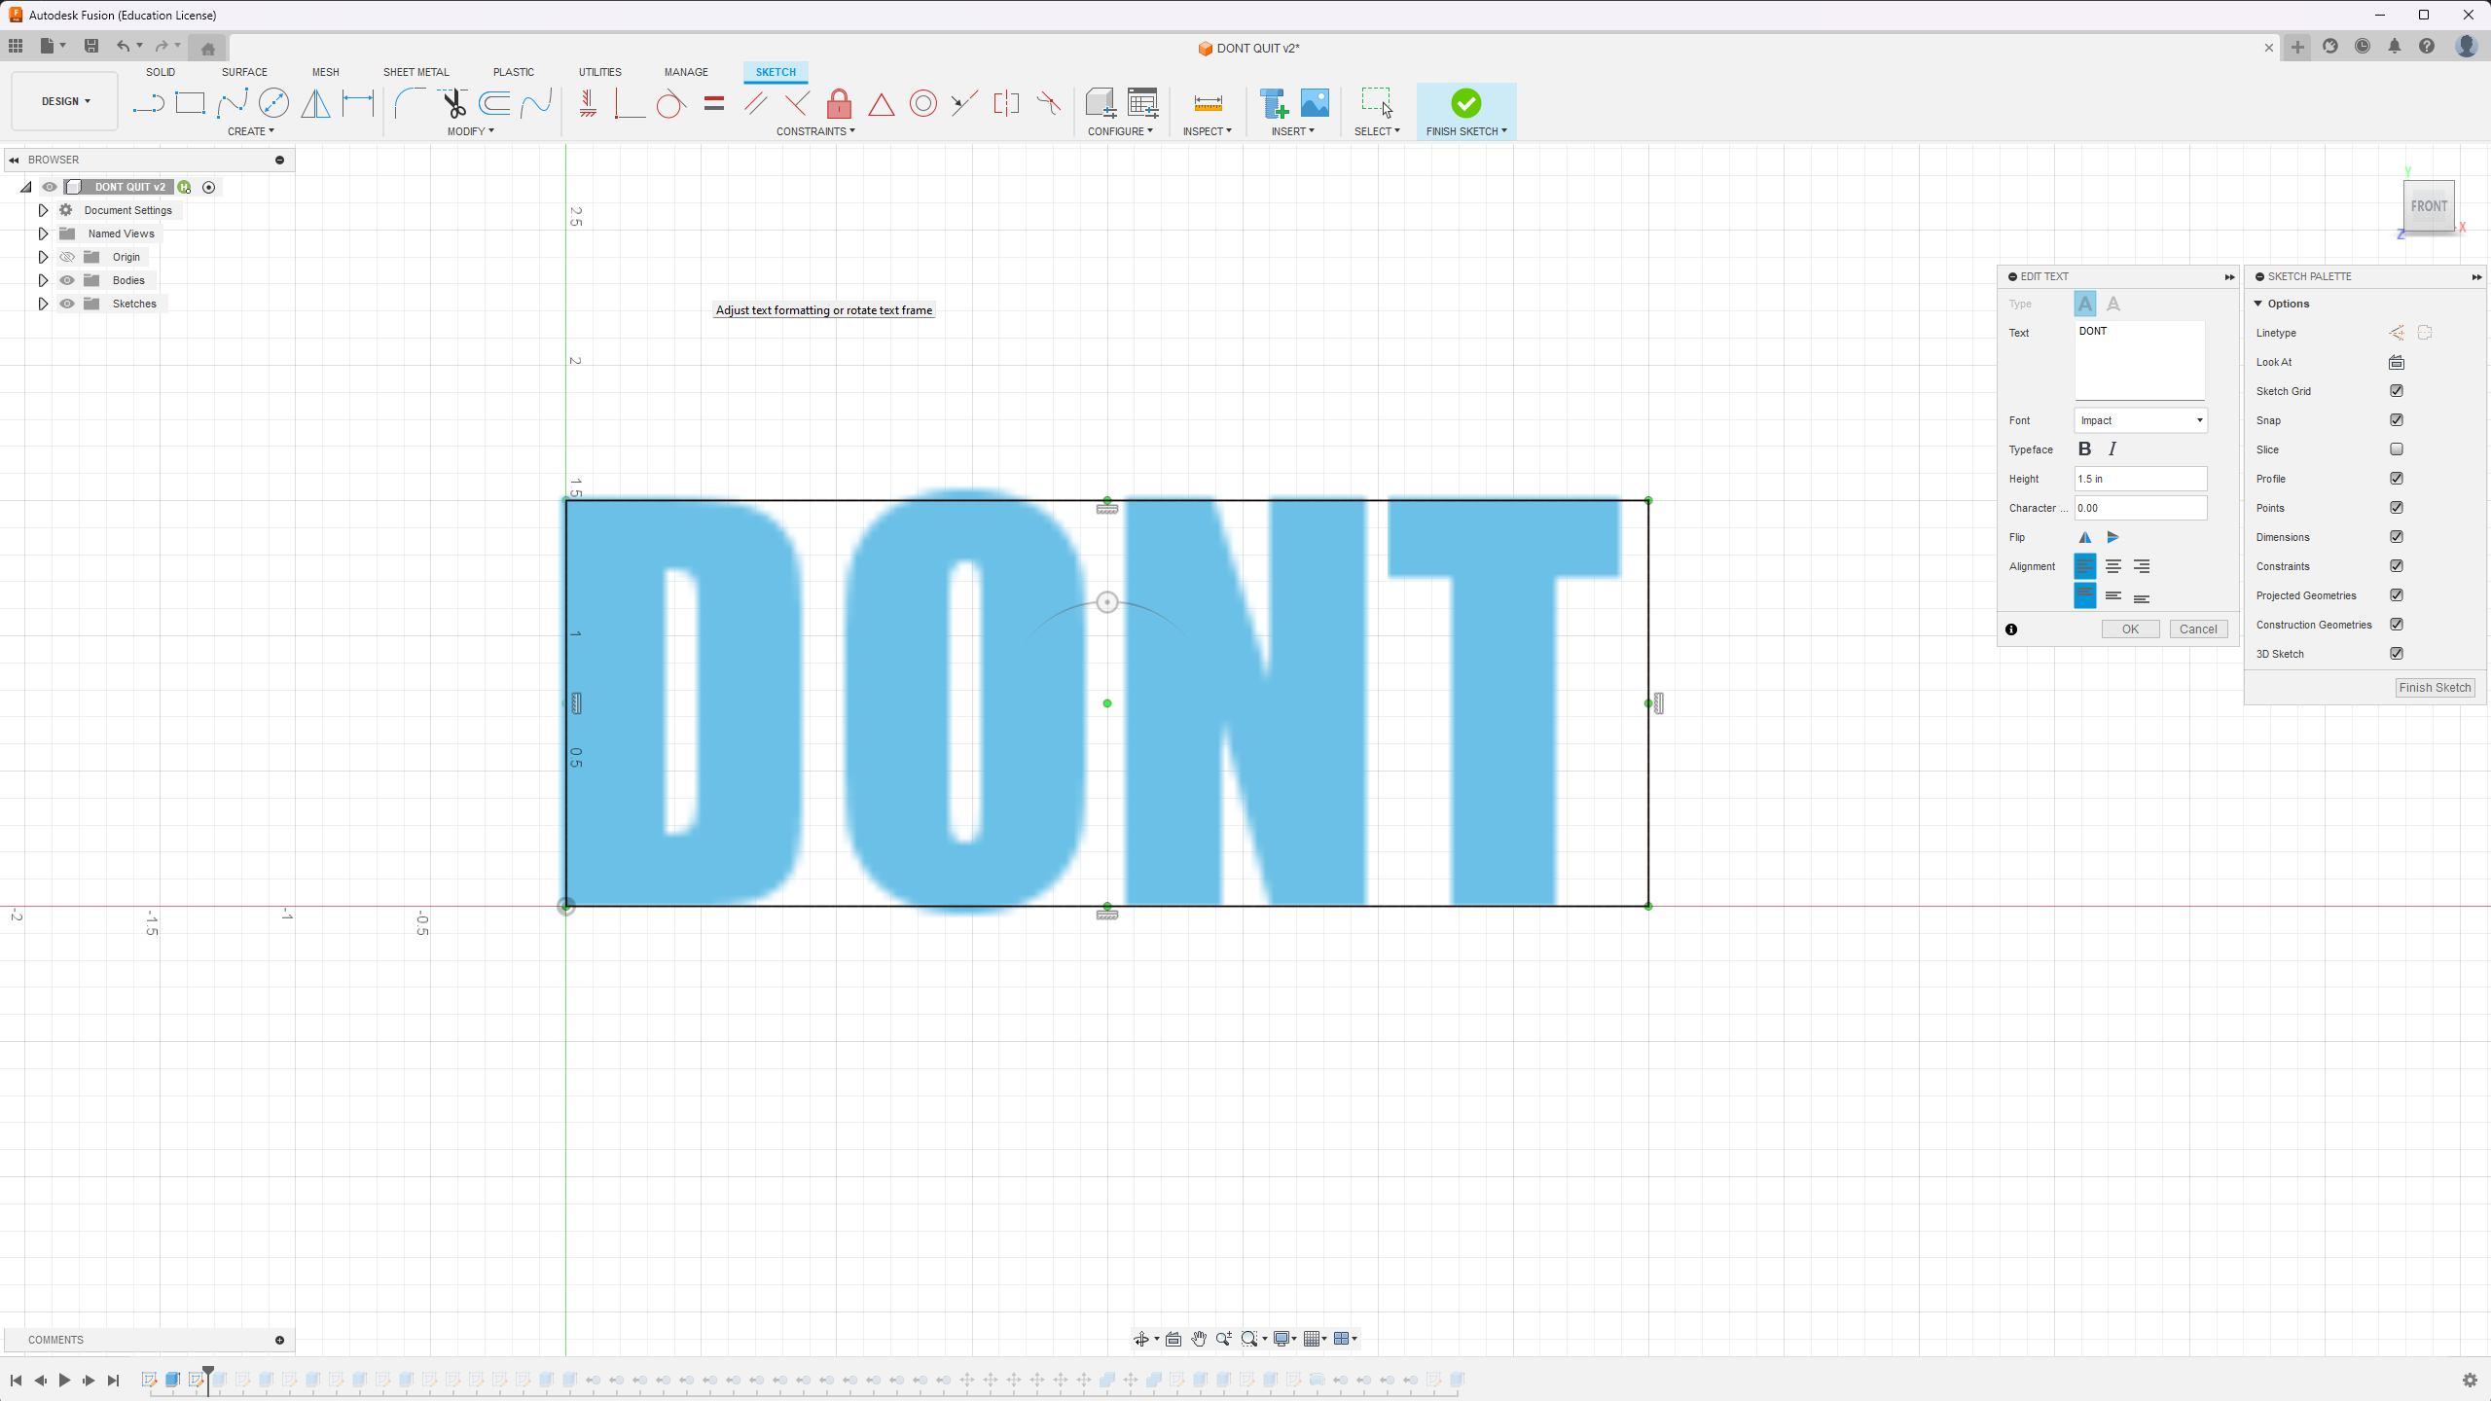This screenshot has width=2491, height=1401.
Task: Expand the Named Views node
Action: coord(43,233)
